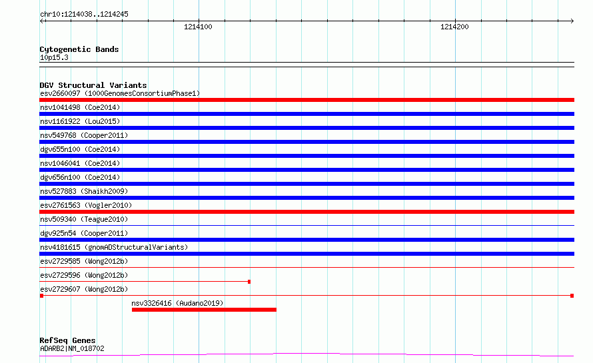This screenshot has height=363, width=593.
Task: Click red bar under esv2761563 (Vogler2010)
Action: click(306, 212)
